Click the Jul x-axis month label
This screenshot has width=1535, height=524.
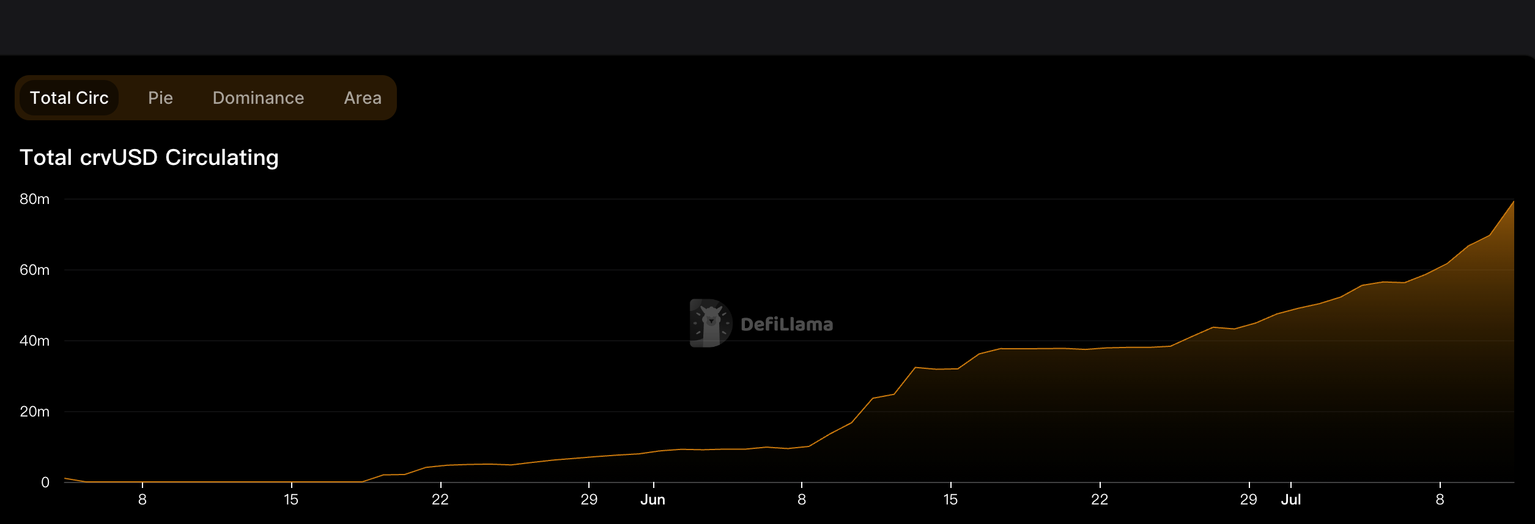point(1291,500)
